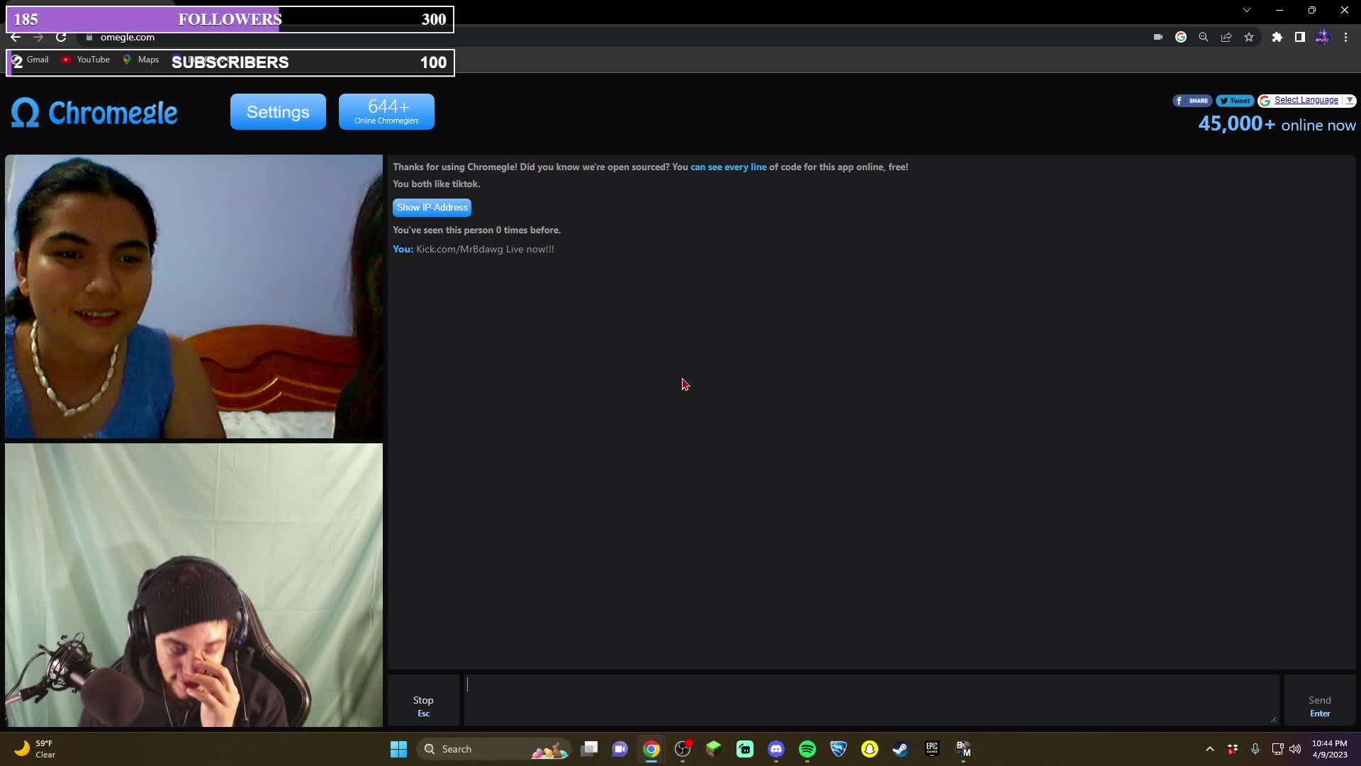Screen dimensions: 1361x766
Task: Toggle the Chrome side panel
Action: 1300,37
